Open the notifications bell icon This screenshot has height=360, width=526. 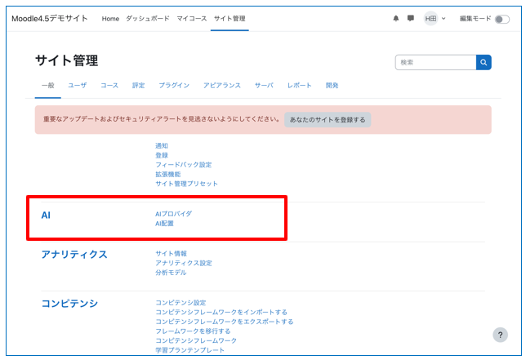[x=396, y=18]
